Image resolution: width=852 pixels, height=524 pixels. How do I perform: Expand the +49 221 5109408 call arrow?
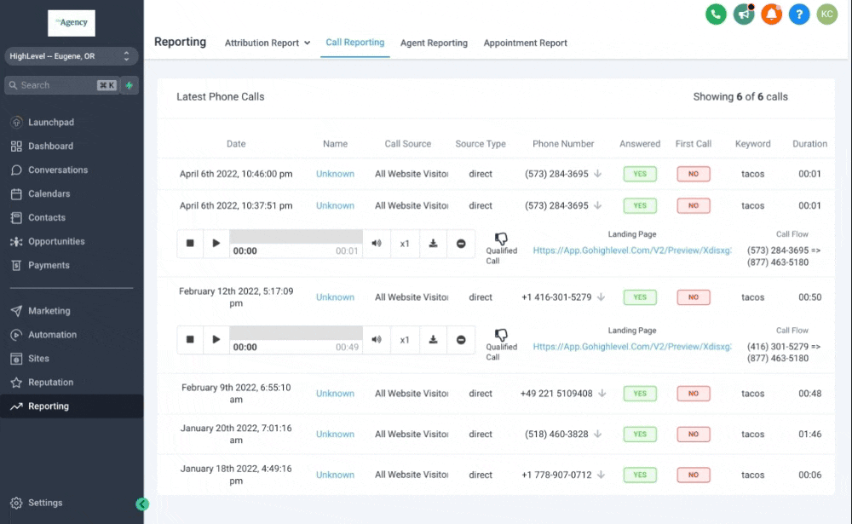point(602,394)
